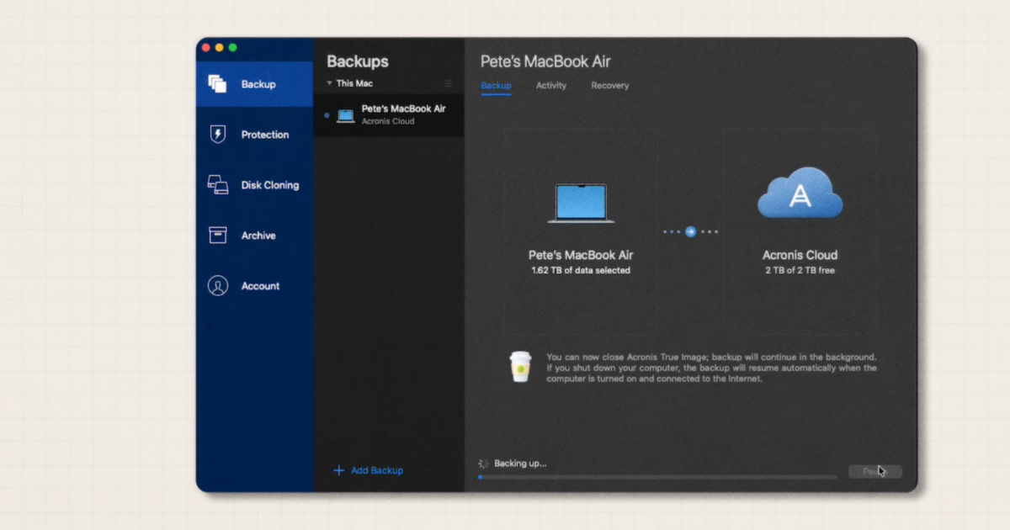This screenshot has height=530, width=1010.
Task: Click the backup progress bar
Action: 657,477
